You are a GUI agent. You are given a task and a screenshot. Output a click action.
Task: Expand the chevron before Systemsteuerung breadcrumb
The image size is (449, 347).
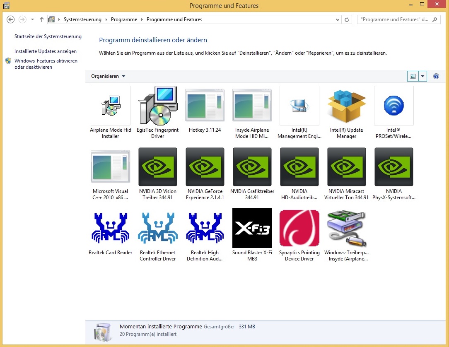point(59,19)
